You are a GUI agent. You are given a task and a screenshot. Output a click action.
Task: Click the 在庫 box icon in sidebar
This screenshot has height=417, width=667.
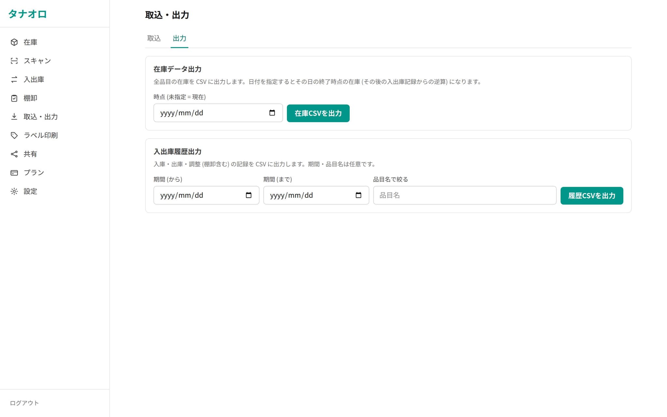[x=14, y=42]
